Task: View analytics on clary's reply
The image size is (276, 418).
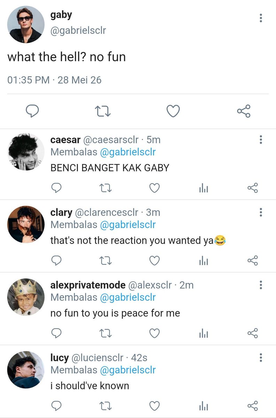Action: click(x=204, y=261)
